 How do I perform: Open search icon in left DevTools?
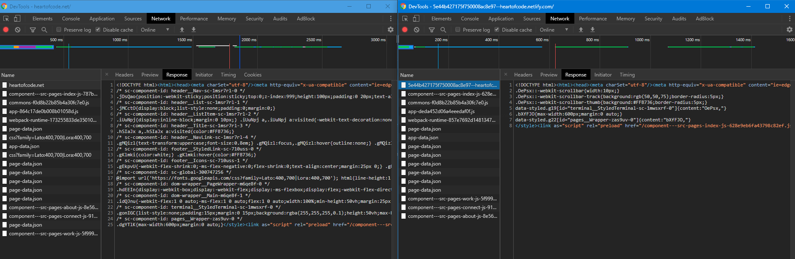(x=44, y=30)
